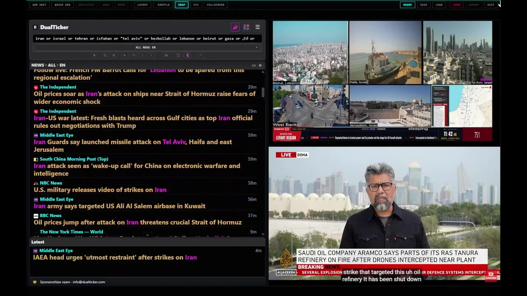Click the previous arrow icon in ticker controls
527x296 pixels.
(142, 55)
